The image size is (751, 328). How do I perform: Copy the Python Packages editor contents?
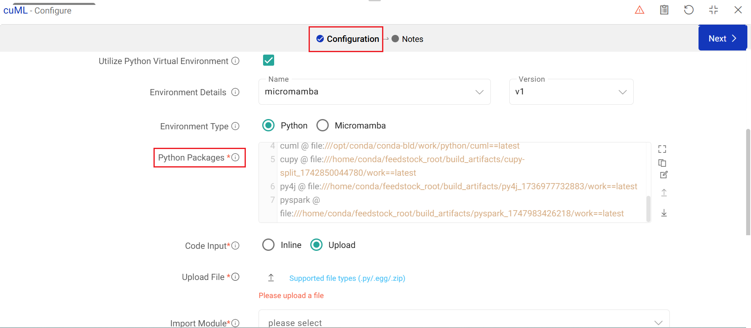662,163
